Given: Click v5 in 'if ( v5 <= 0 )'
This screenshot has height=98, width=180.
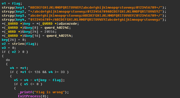Looking at the screenshot, I should tap(26, 84).
